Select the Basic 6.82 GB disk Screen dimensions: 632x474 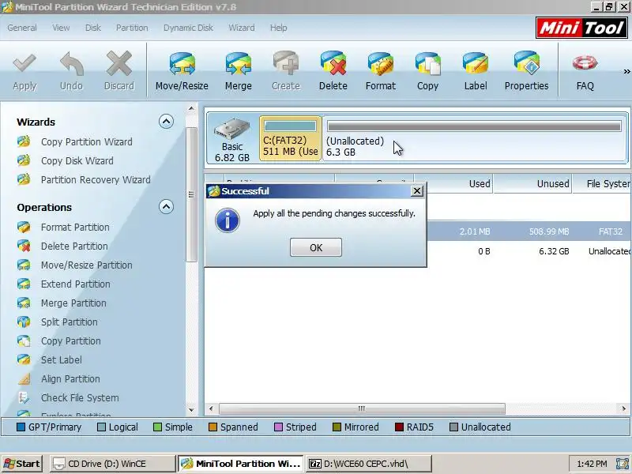point(232,138)
